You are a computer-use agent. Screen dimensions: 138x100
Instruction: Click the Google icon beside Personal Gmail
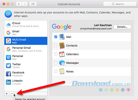pos(9,49)
